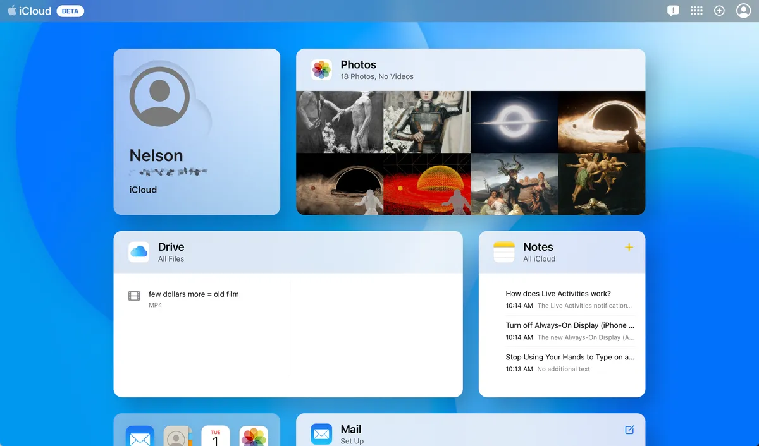Open the app launcher grid icon
The height and width of the screenshot is (446, 759).
[x=696, y=11]
